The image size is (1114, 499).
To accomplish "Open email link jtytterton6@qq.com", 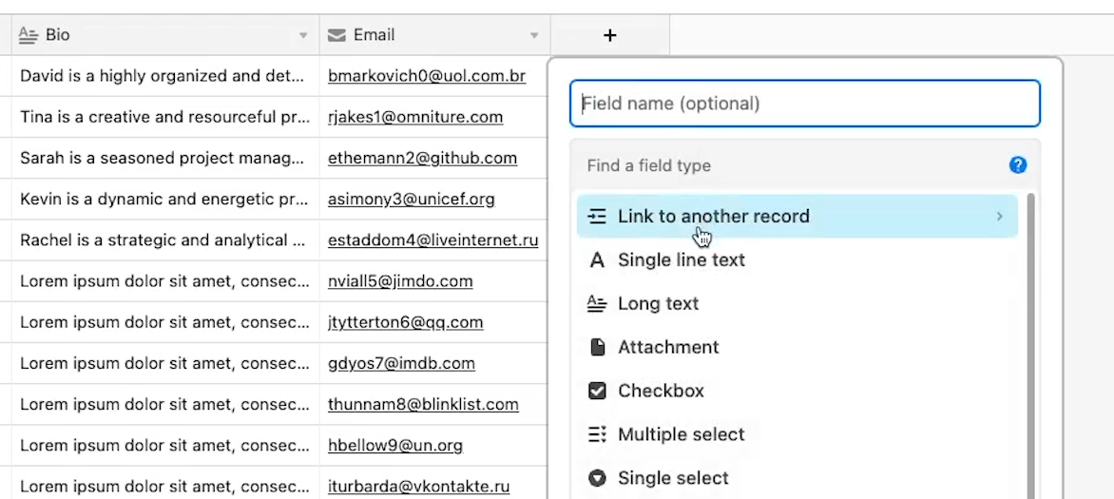I will point(405,323).
